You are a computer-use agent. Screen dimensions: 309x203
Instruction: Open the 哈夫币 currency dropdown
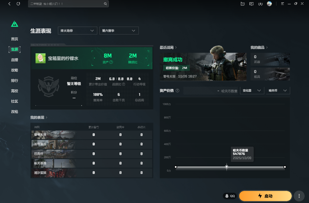(278, 91)
